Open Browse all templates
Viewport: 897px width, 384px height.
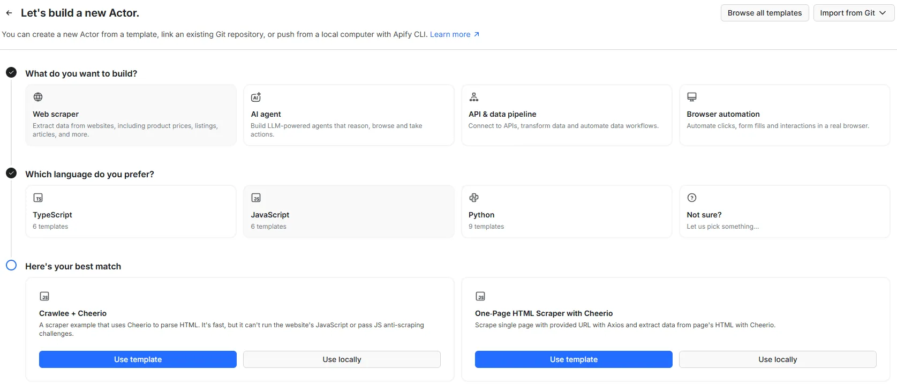coord(765,13)
